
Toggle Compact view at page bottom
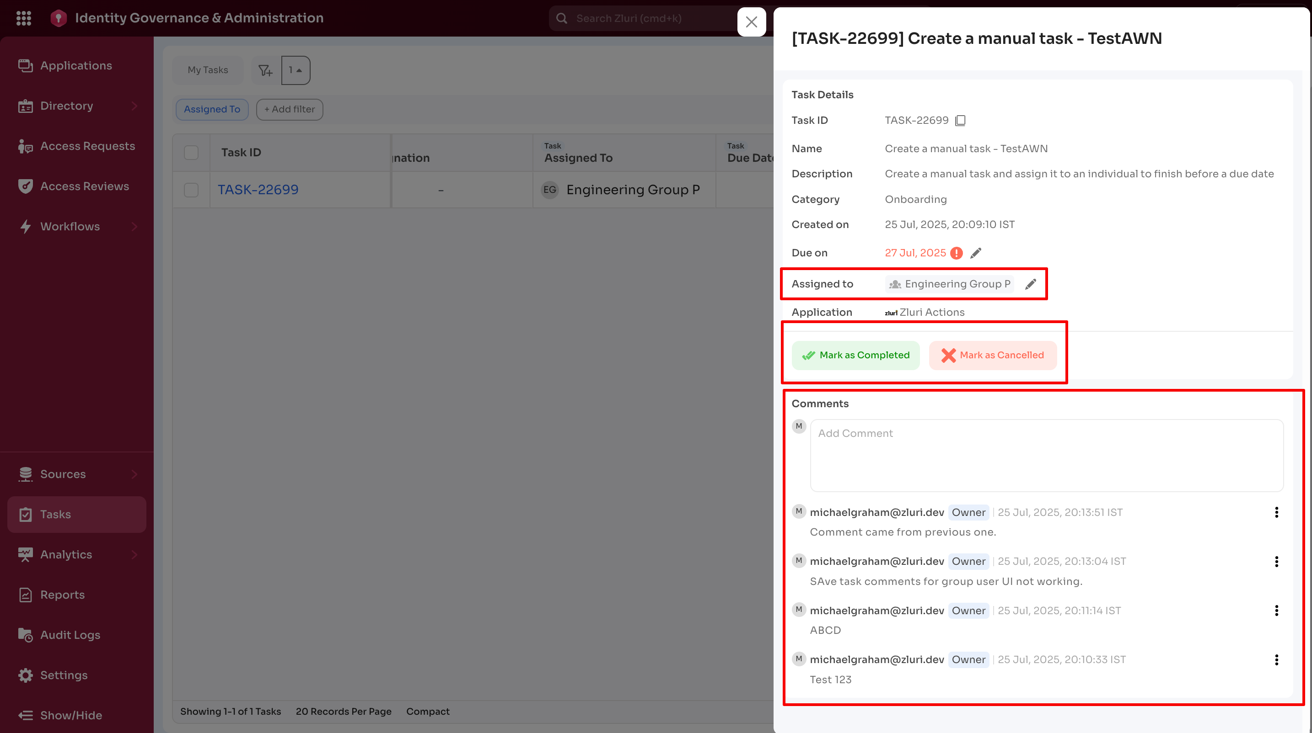[427, 711]
